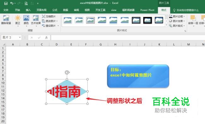The height and width of the screenshot is (124, 205).
Task: Click the blue 目标 rounded text box
Action: (x=138, y=76)
